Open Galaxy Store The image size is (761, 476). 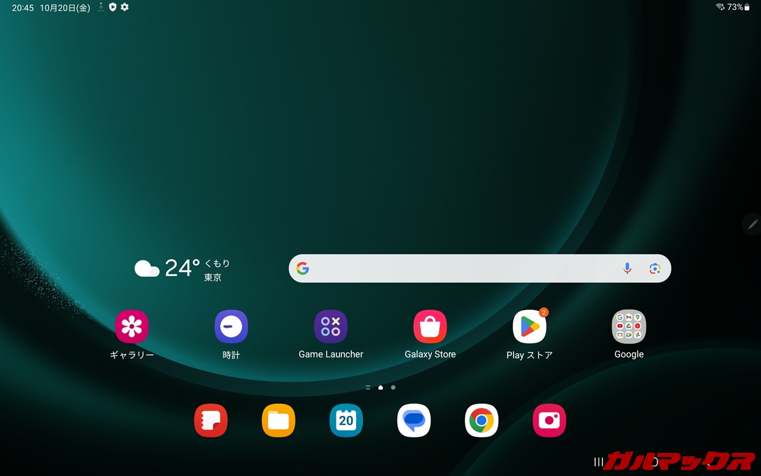pyautogui.click(x=430, y=327)
